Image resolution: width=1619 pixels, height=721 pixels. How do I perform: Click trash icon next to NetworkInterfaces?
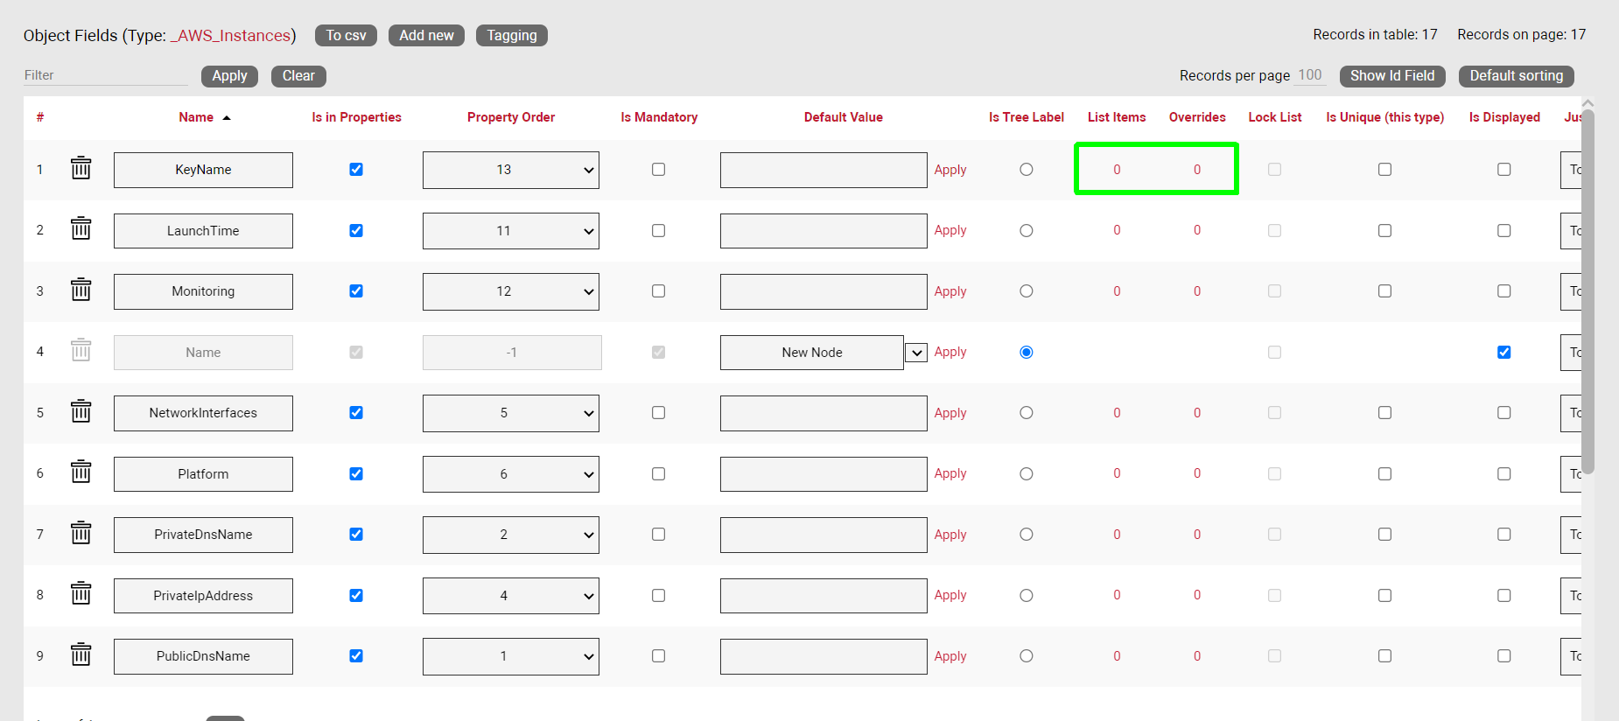tap(81, 411)
